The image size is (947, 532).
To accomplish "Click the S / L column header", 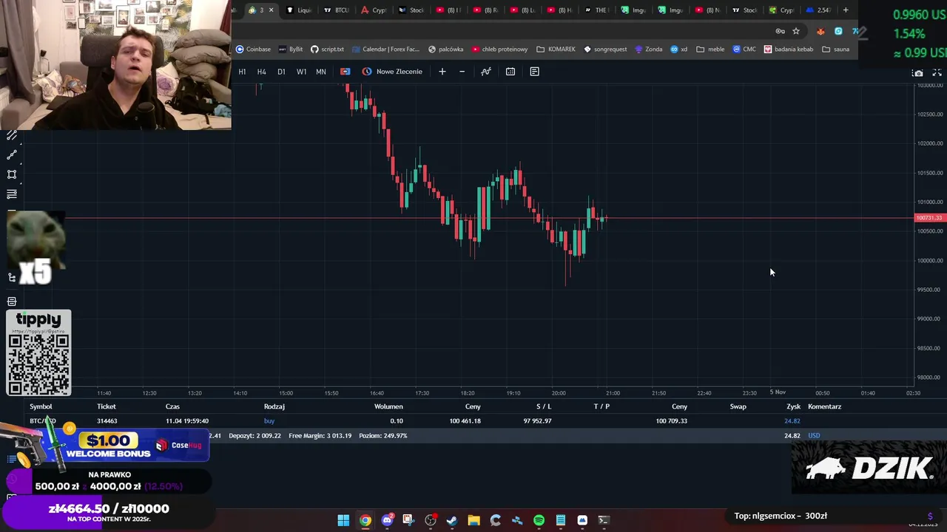I will pos(544,406).
